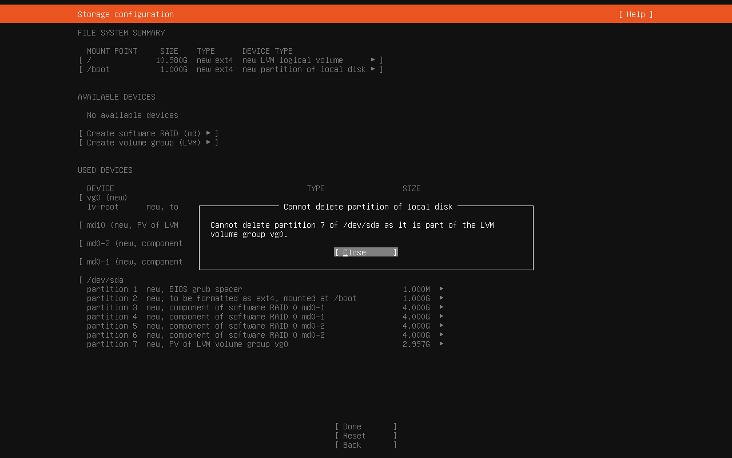Click arrow beside partition 3 row
732x458 pixels.
441,307
